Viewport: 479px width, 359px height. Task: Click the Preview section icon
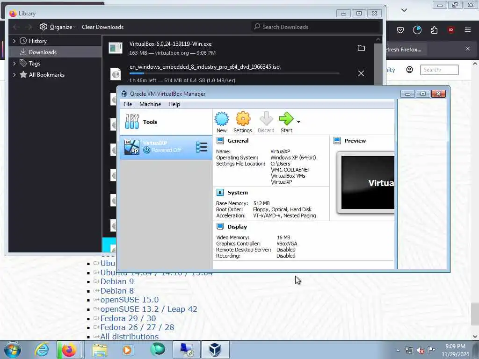pos(337,141)
